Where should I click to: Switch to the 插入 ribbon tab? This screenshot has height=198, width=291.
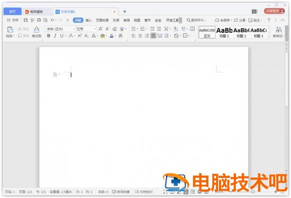coord(88,20)
